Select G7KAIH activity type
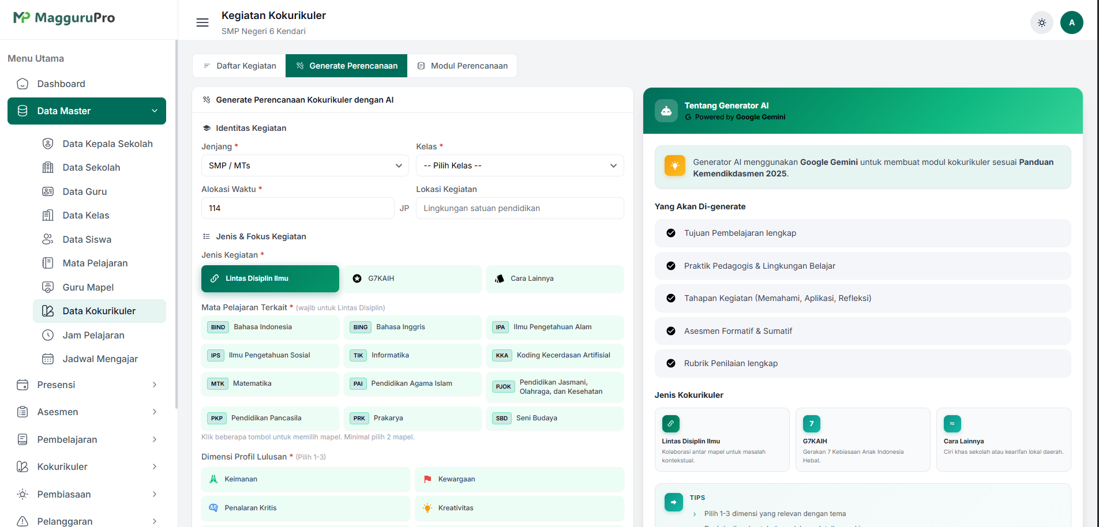 coord(412,278)
